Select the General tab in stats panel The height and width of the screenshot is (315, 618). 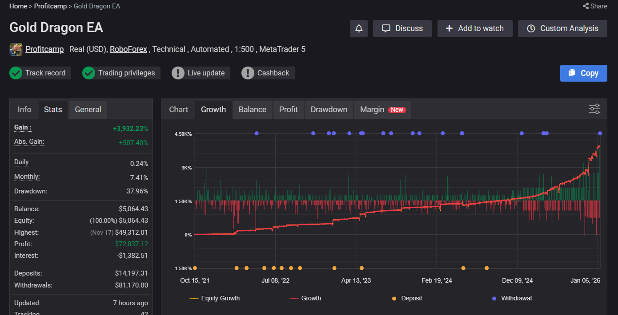click(88, 110)
